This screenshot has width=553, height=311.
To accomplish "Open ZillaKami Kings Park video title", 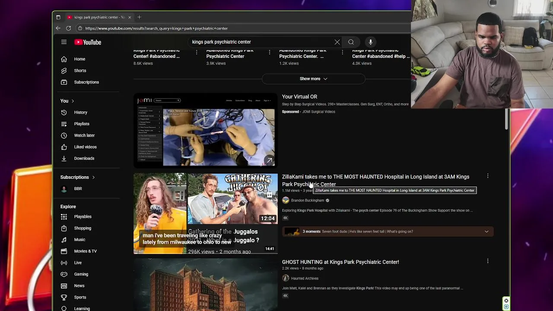I will [375, 180].
